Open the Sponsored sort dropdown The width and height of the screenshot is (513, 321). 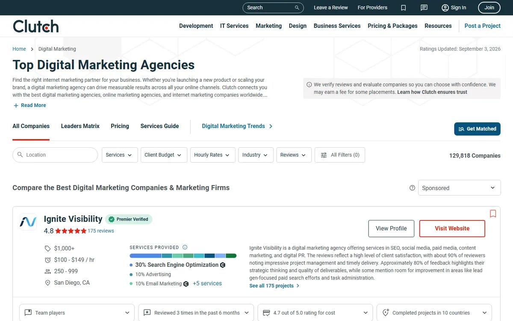click(x=459, y=188)
